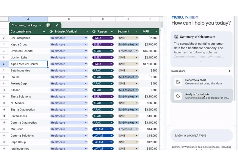Viewport: 238px width, 166px height.
Task: Select the Kappa Group cell
Action: 28,44
